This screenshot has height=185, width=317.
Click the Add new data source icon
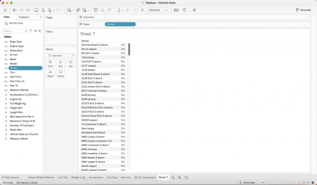coord(43,10)
